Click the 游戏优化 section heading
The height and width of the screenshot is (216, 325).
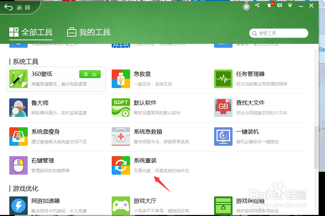pos(26,189)
